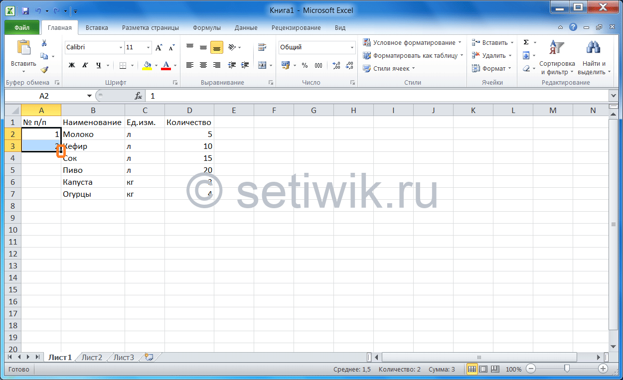623x380 pixels.
Task: Open the Calibri font name dropdown
Action: click(x=121, y=47)
